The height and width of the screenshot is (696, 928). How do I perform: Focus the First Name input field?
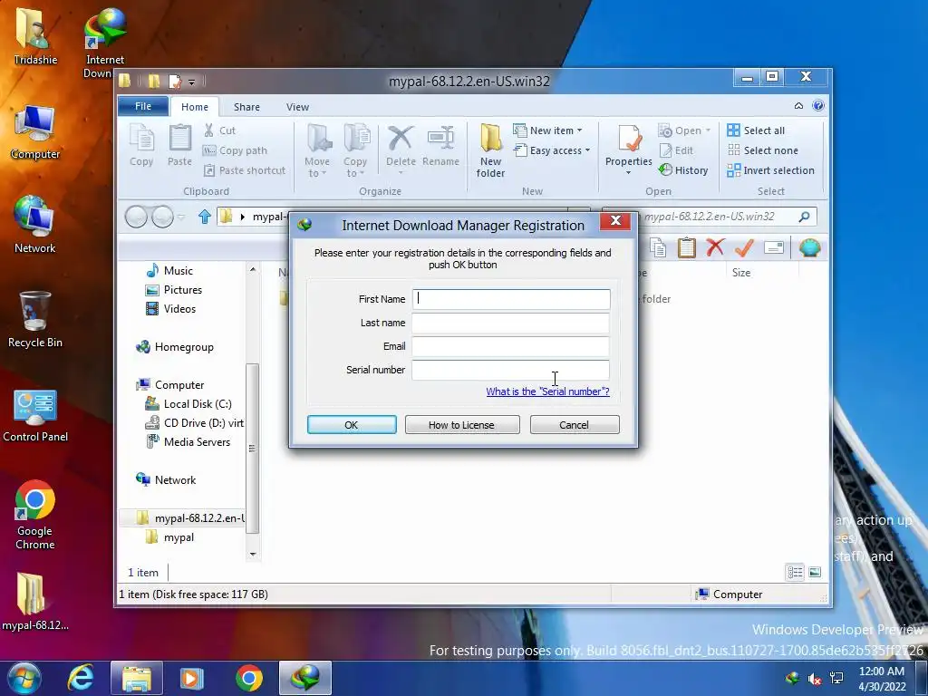[x=511, y=299]
